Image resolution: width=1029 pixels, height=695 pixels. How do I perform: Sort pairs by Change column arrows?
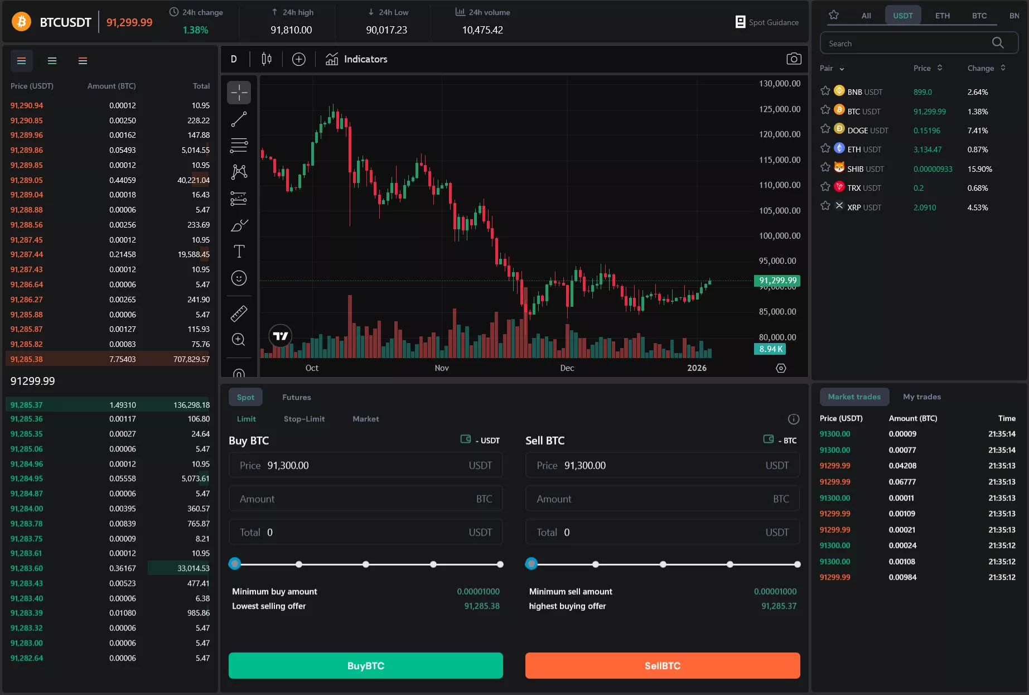(x=1003, y=68)
